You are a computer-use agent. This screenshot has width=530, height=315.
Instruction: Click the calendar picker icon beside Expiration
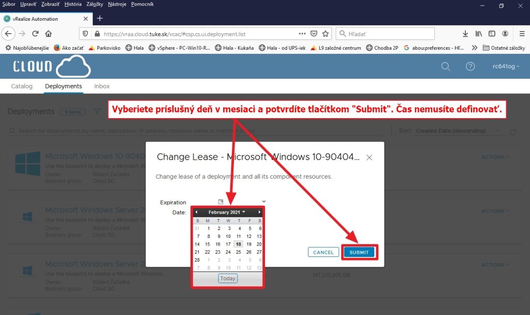point(220,202)
